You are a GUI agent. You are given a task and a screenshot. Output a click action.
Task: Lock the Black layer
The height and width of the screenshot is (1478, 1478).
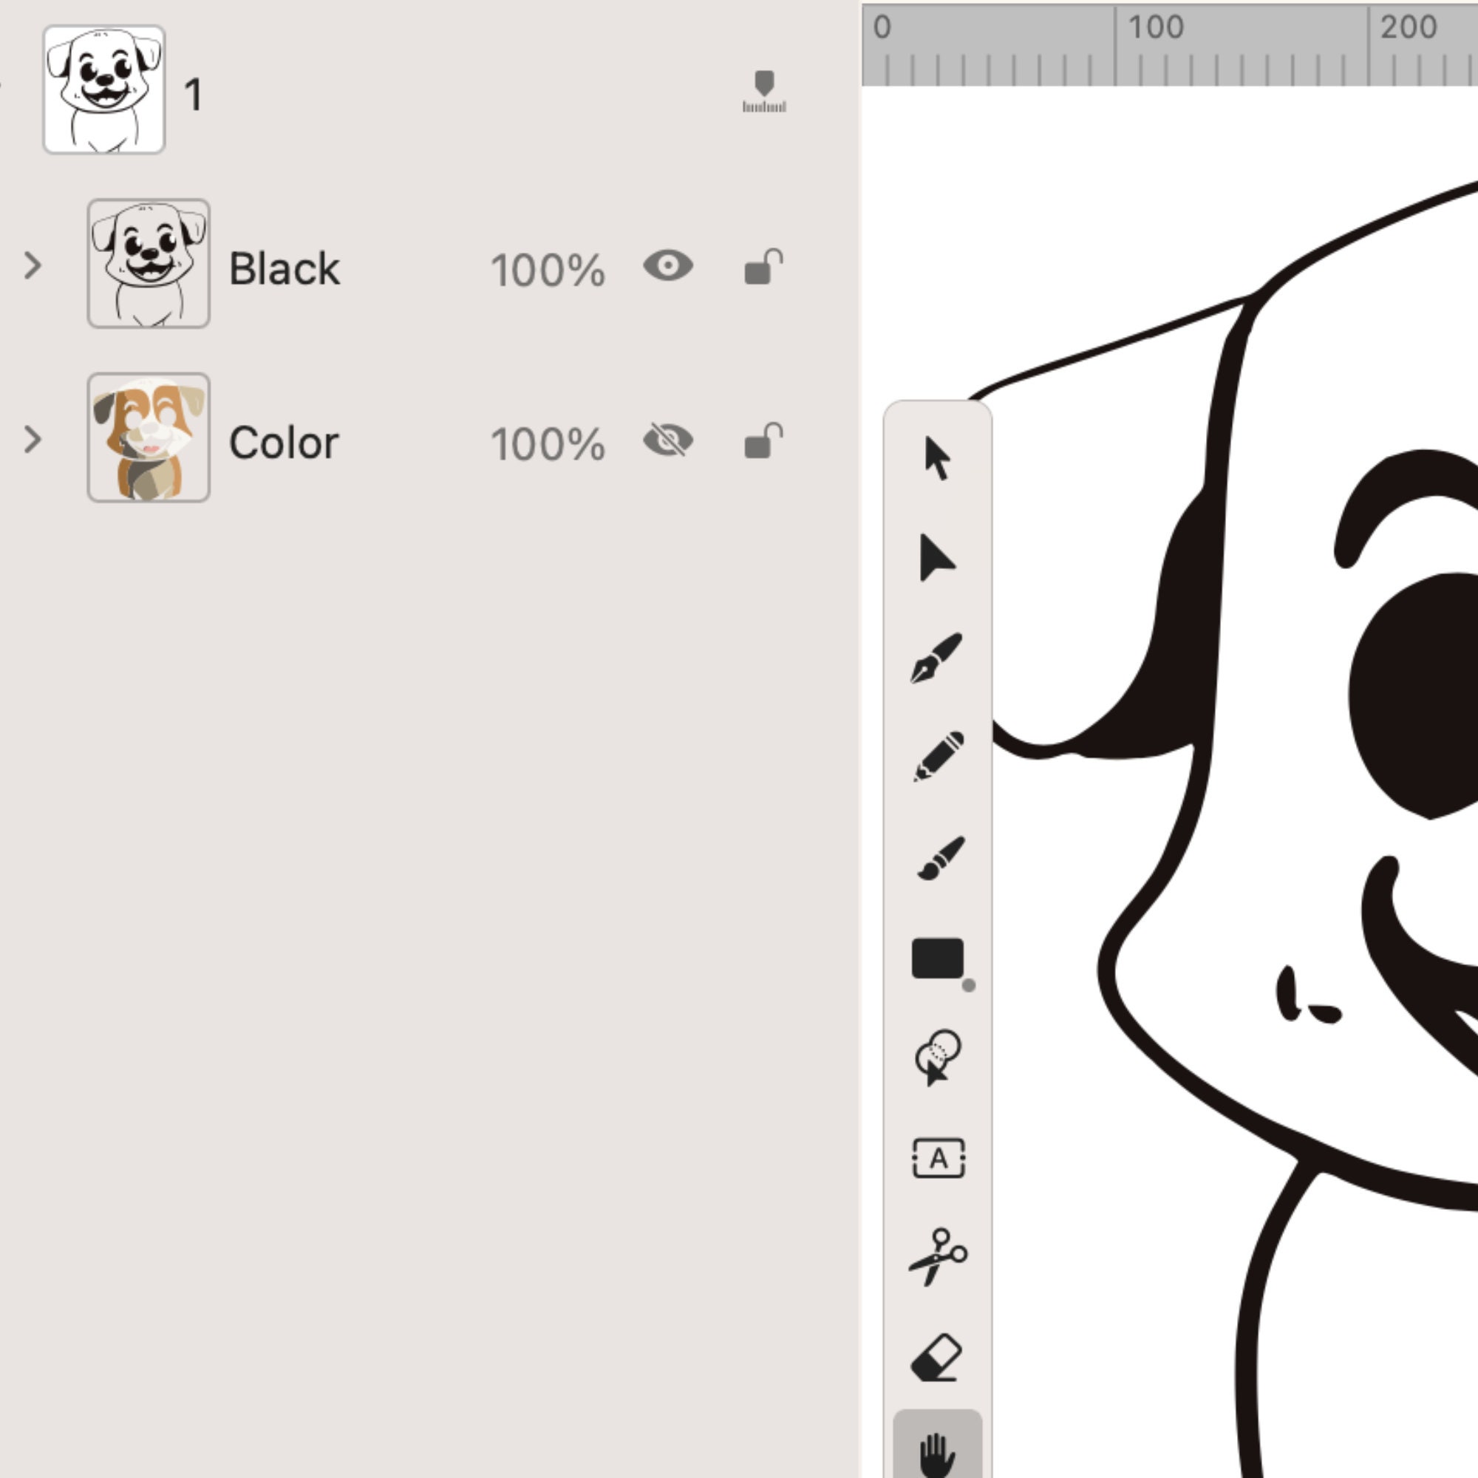click(x=763, y=267)
